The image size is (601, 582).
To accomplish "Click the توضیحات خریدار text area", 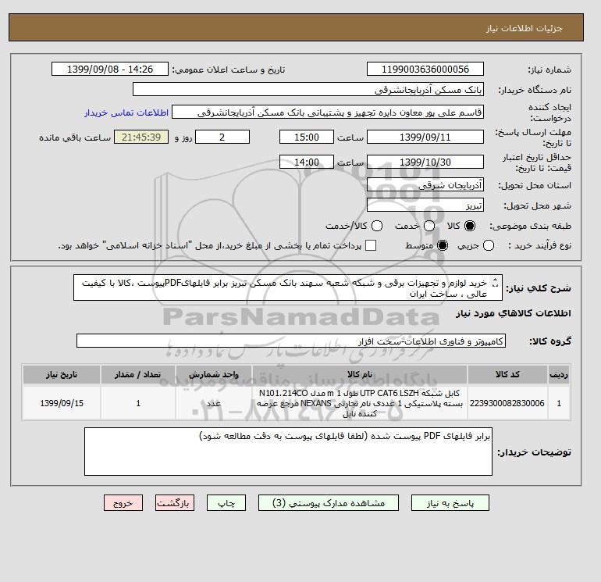I will click(288, 452).
